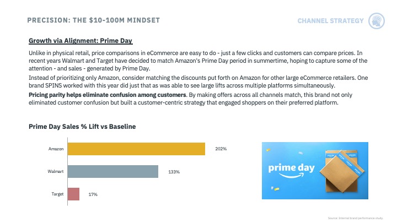Select the Target axis label

click(x=57, y=194)
